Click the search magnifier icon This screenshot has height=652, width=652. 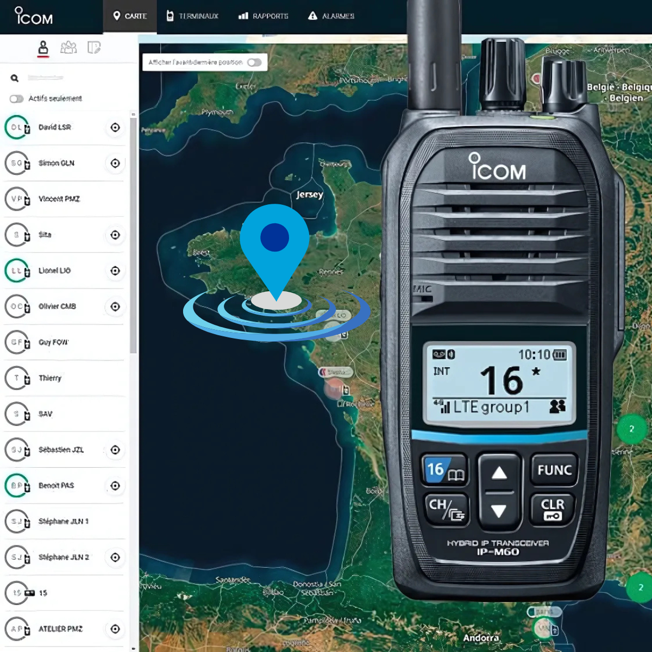[x=15, y=78]
